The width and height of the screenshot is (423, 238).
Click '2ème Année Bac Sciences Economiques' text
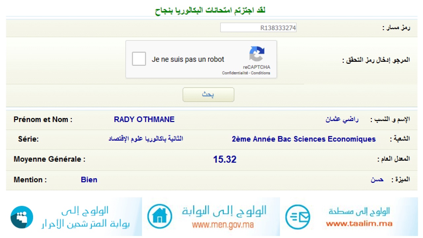click(304, 139)
